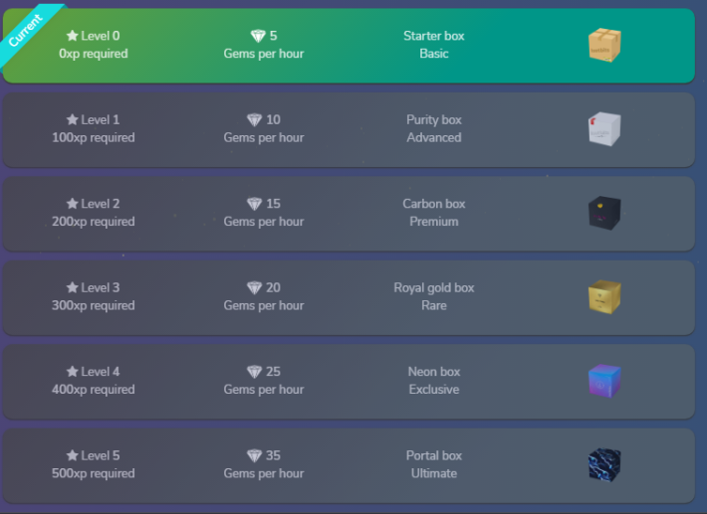Select the Level 2 200xp required label

(94, 213)
